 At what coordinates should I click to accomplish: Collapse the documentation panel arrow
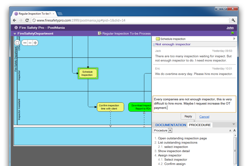(x=234, y=124)
